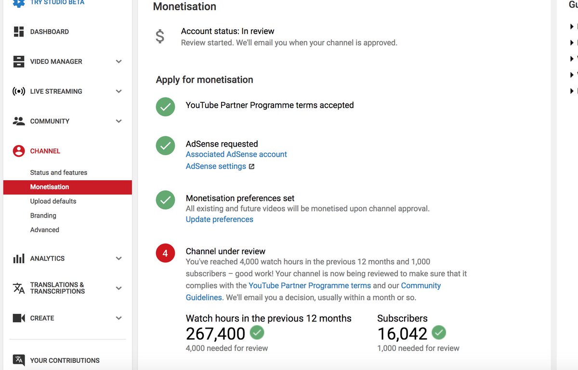
Task: Click green check beside Monetisation preferences set
Action: (165, 200)
